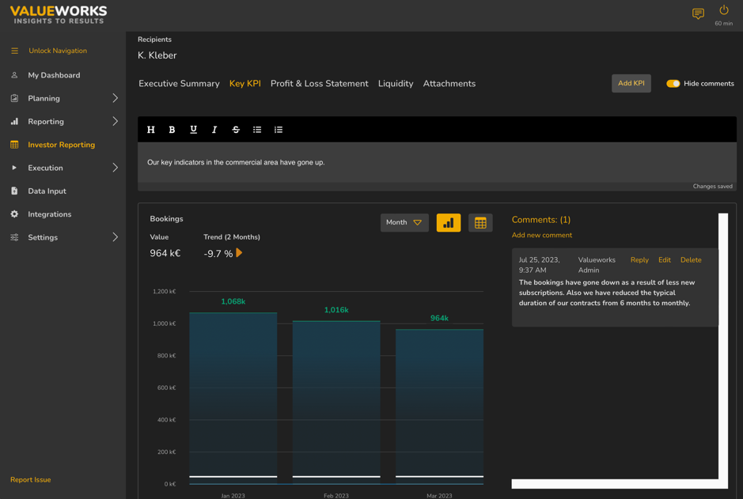743x499 pixels.
Task: Insert a bulleted list
Action: (x=257, y=130)
